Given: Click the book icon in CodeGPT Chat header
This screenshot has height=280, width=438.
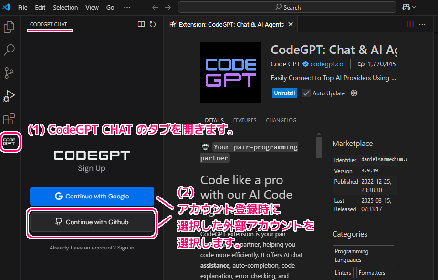Looking at the screenshot, I should 141,24.
